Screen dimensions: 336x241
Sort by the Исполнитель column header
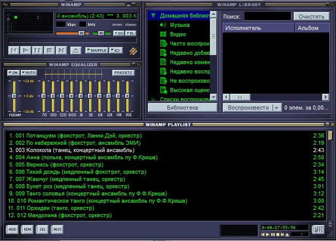(x=258, y=28)
